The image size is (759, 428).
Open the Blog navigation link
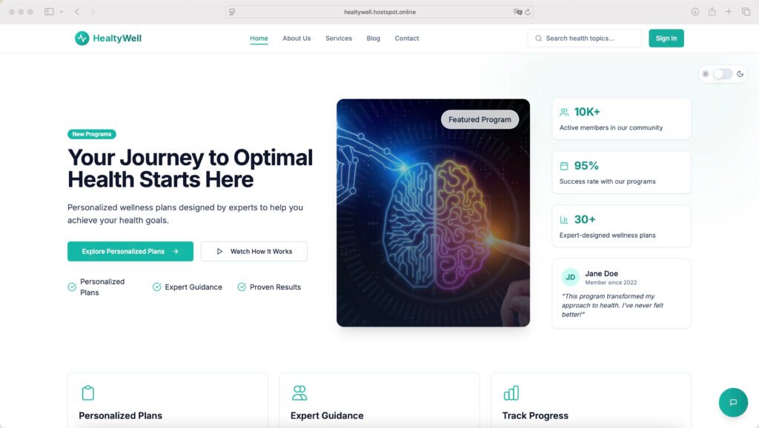pyautogui.click(x=374, y=39)
